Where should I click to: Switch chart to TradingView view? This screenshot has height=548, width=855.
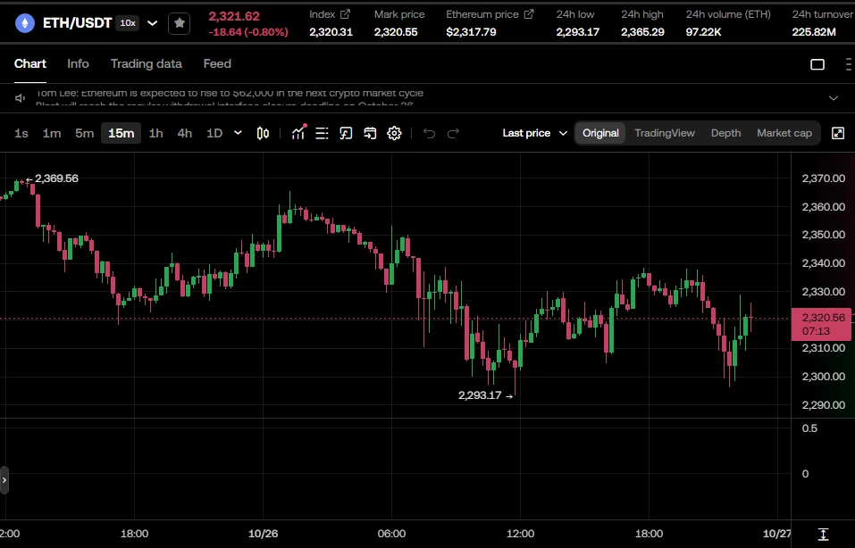(665, 134)
